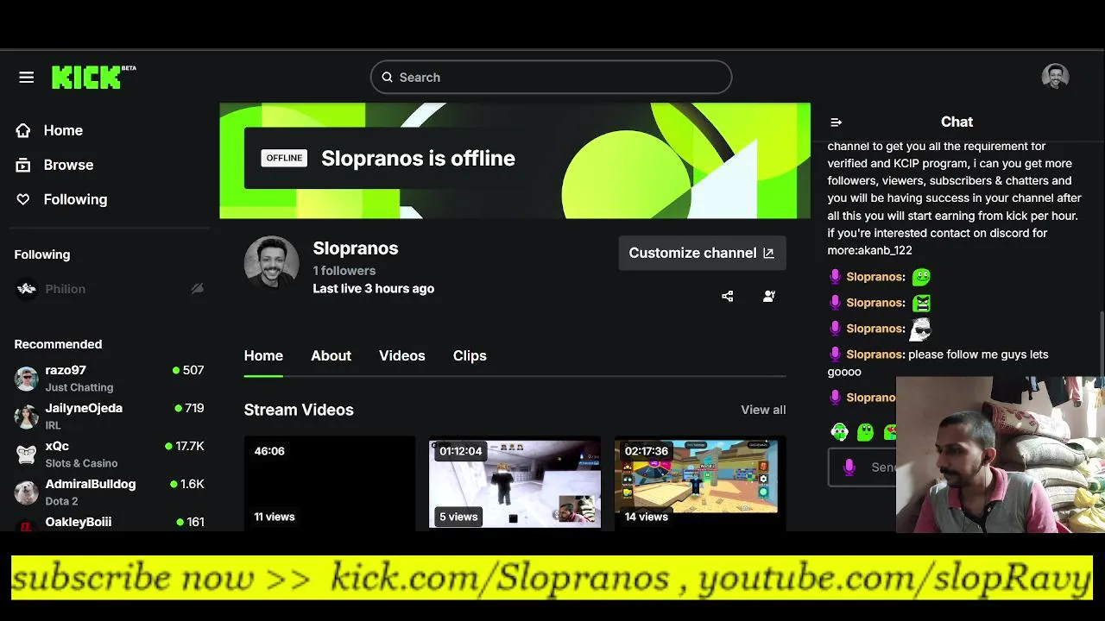
Task: Click the Following heart icon in sidebar
Action: [23, 199]
